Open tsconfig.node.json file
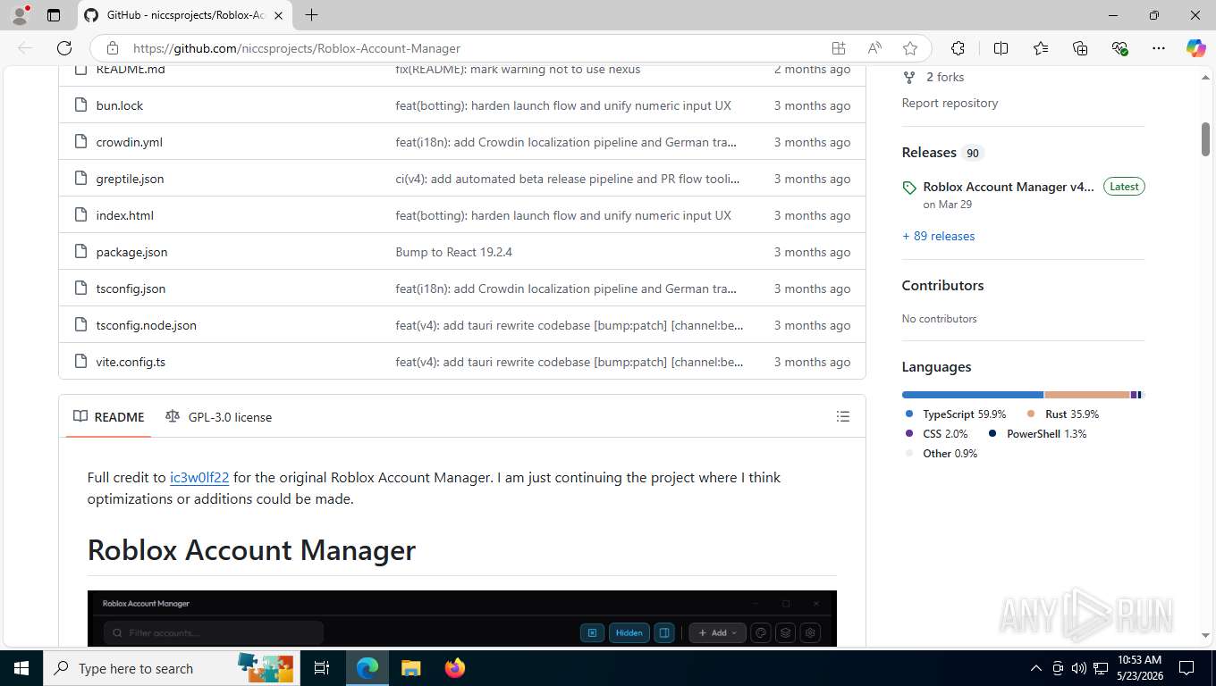Image resolution: width=1216 pixels, height=686 pixels. point(147,325)
